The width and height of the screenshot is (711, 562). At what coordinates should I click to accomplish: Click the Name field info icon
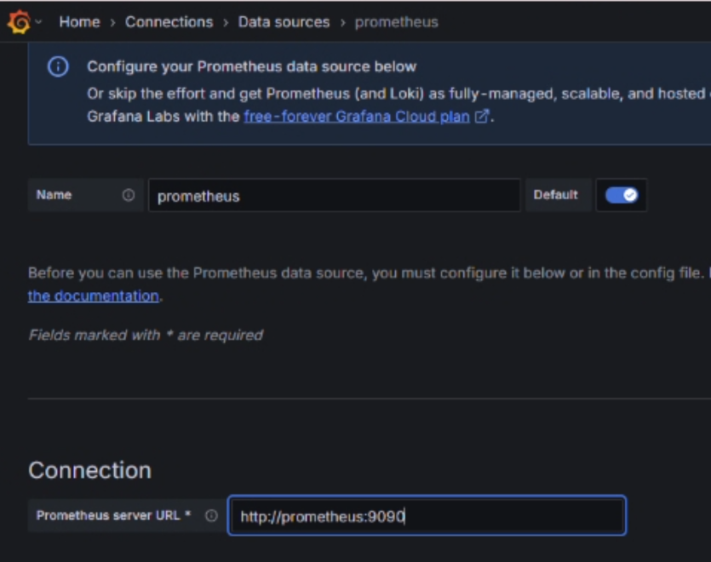[129, 195]
